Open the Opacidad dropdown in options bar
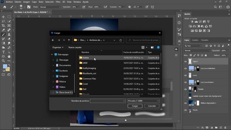The width and height of the screenshot is (231, 130). (x=79, y=7)
